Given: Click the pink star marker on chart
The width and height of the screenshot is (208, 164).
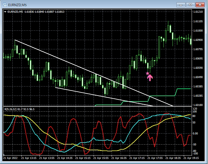Looking at the screenshot, I should pos(147,73).
